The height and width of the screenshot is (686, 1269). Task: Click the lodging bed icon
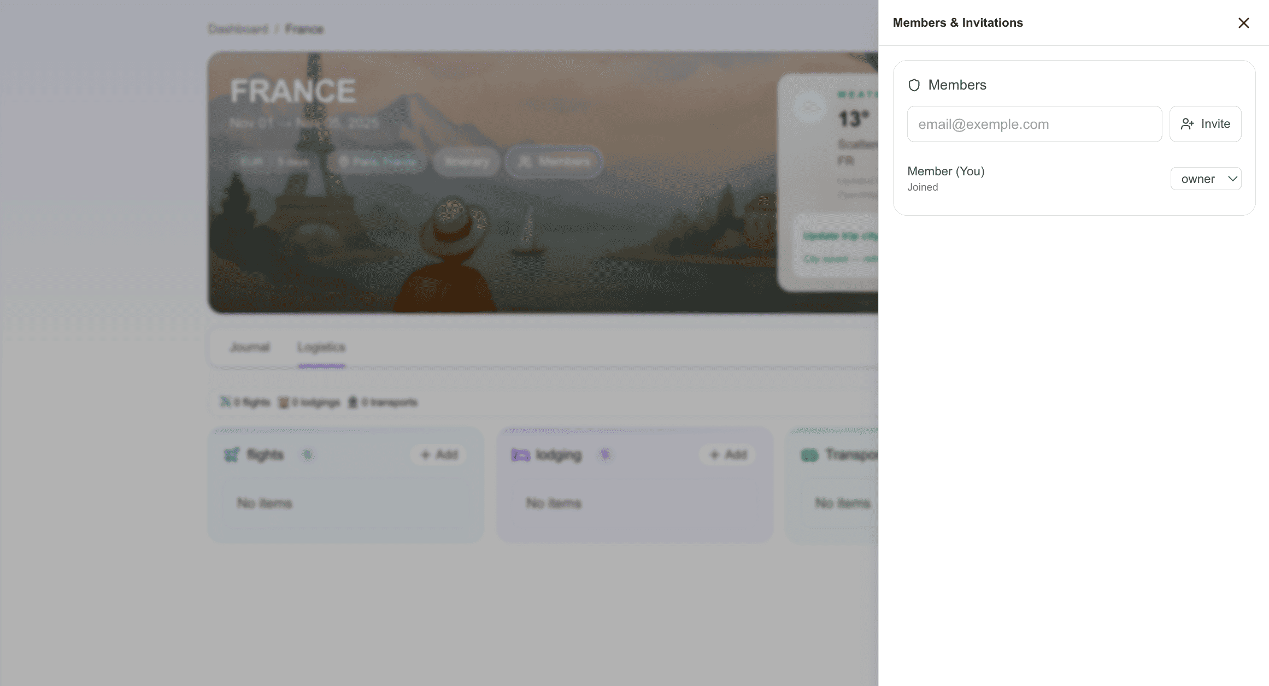pyautogui.click(x=520, y=454)
